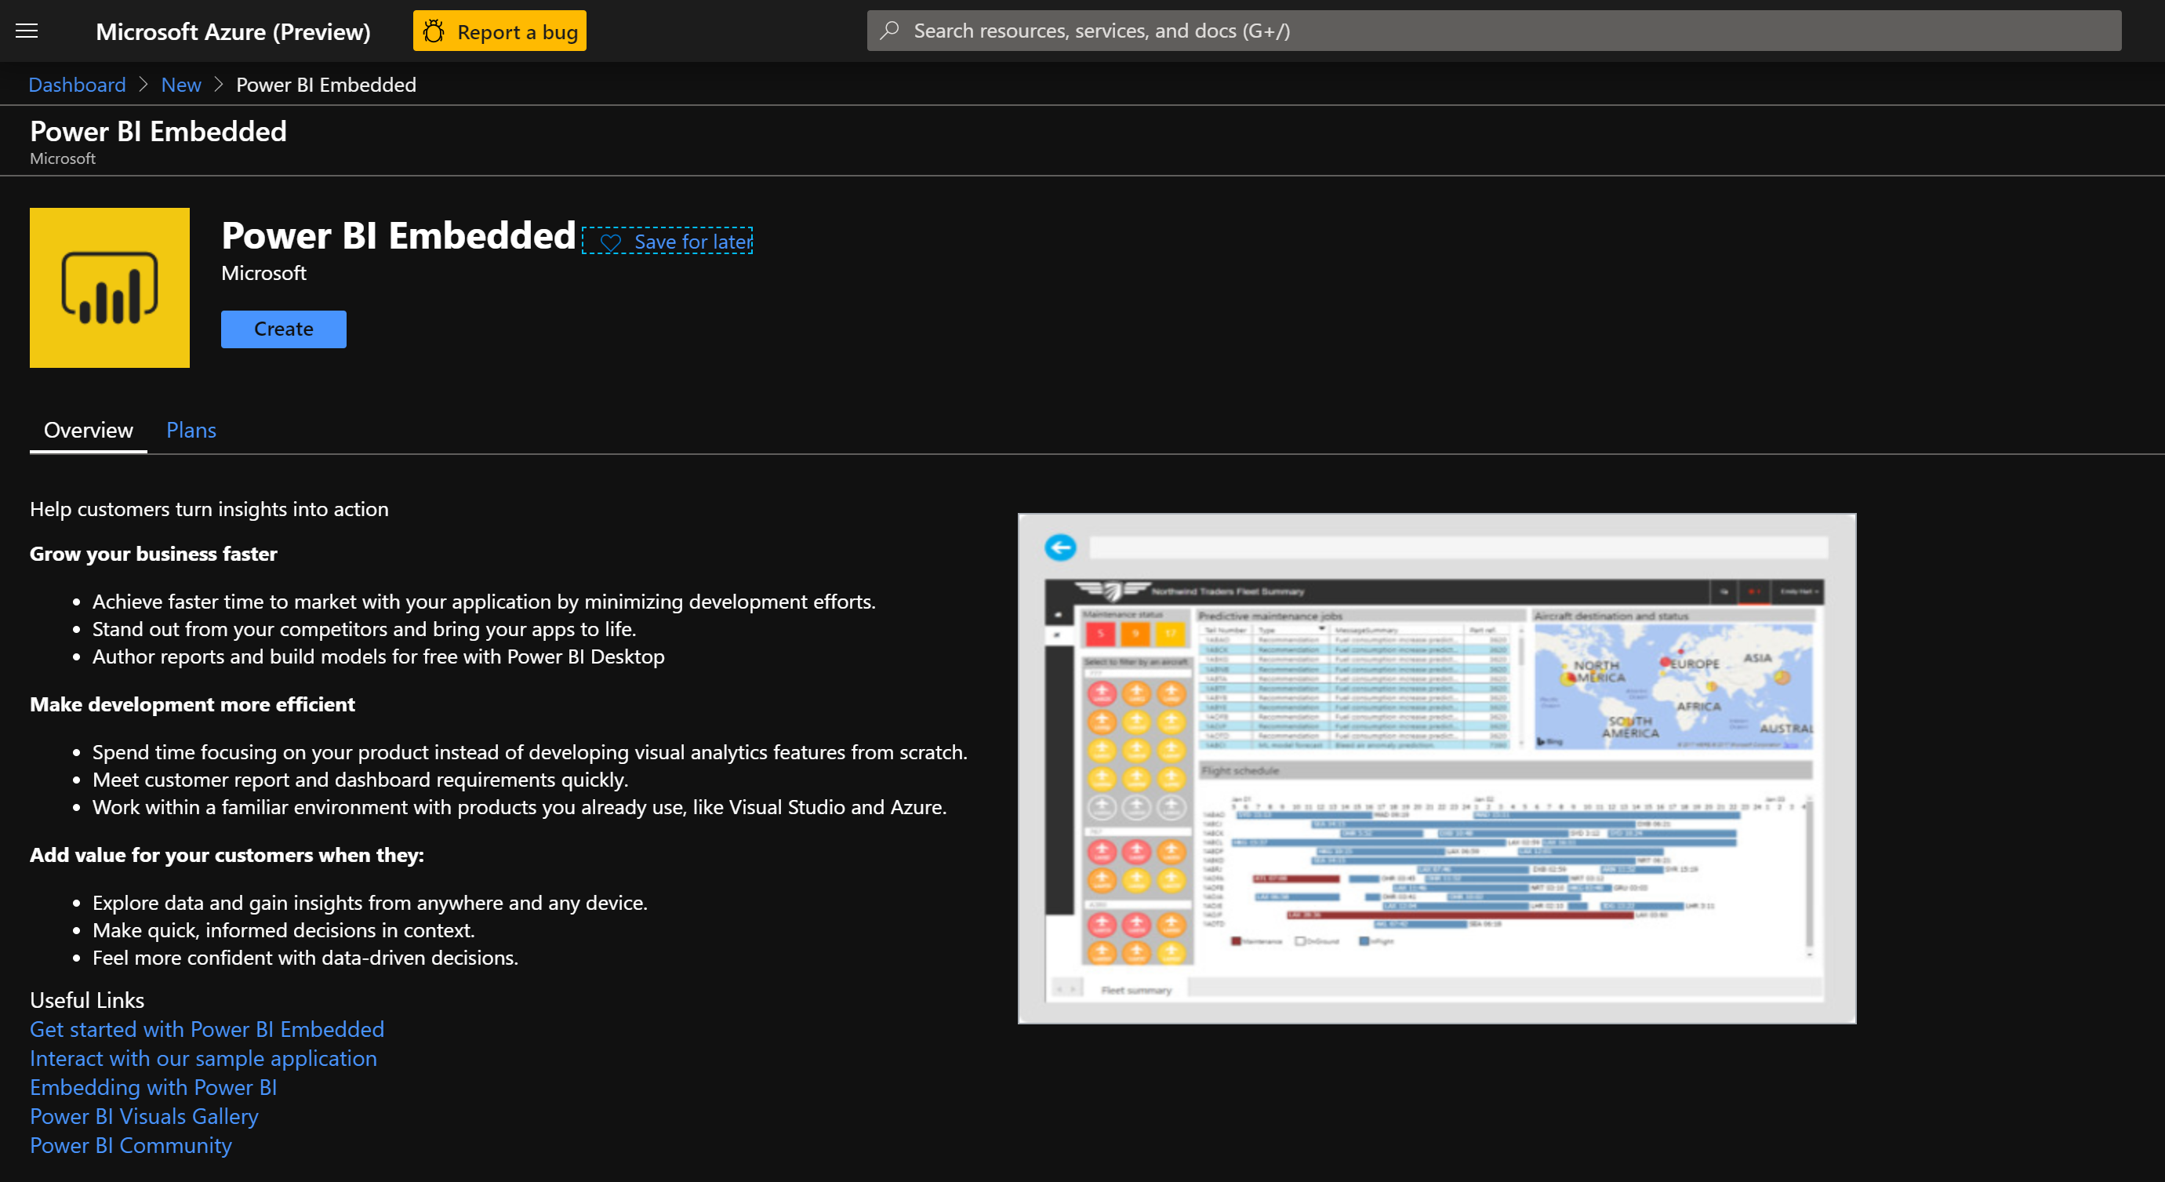Click breadcrumb chevron after Dashboard
Screen dimensions: 2165x1182
pos(143,85)
